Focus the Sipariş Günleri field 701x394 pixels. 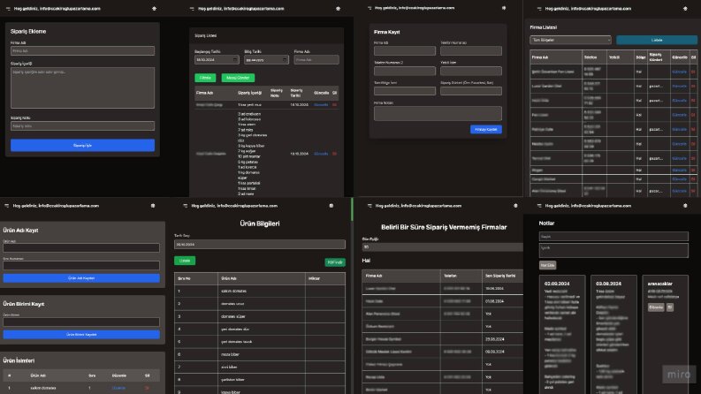471,91
